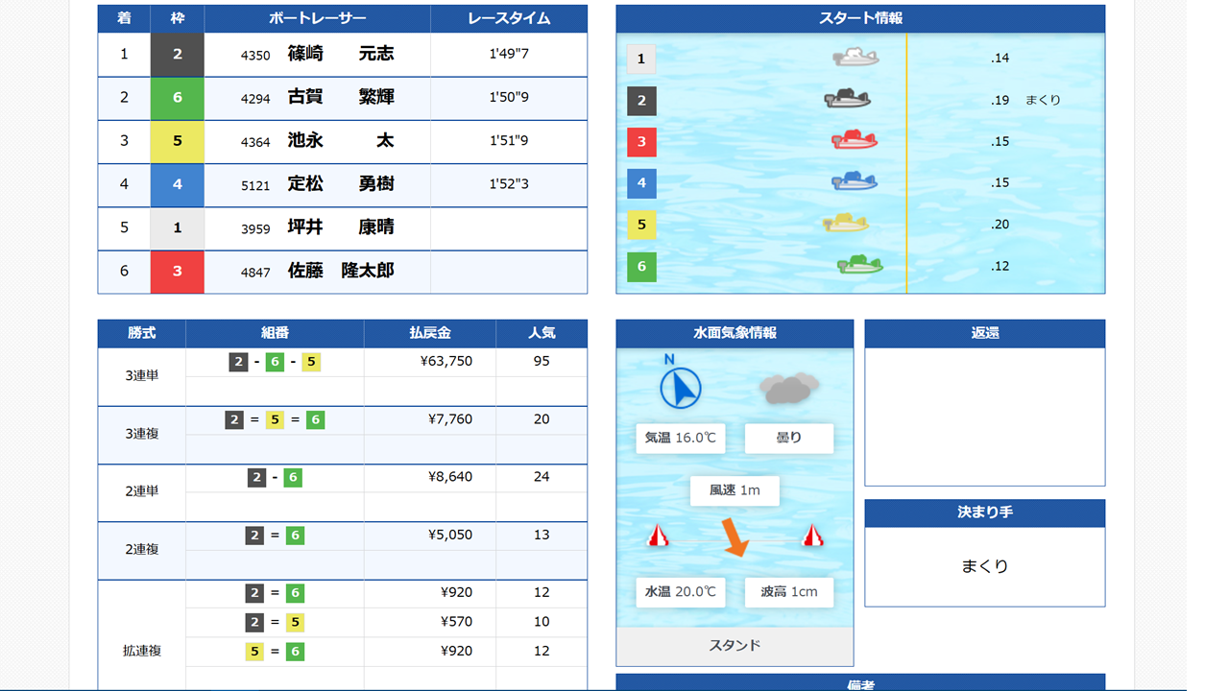This screenshot has height=691, width=1229.
Task: Click the 3連単 payout ¥63,750
Action: click(x=446, y=362)
